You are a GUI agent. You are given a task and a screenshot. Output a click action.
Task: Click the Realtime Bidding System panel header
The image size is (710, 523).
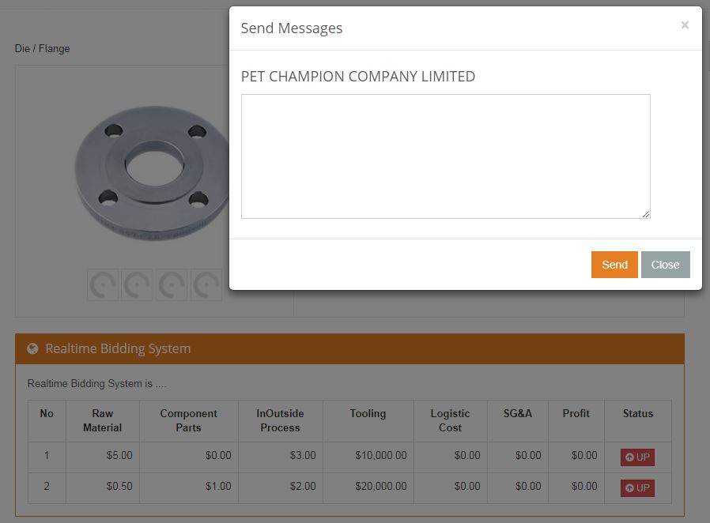(349, 349)
